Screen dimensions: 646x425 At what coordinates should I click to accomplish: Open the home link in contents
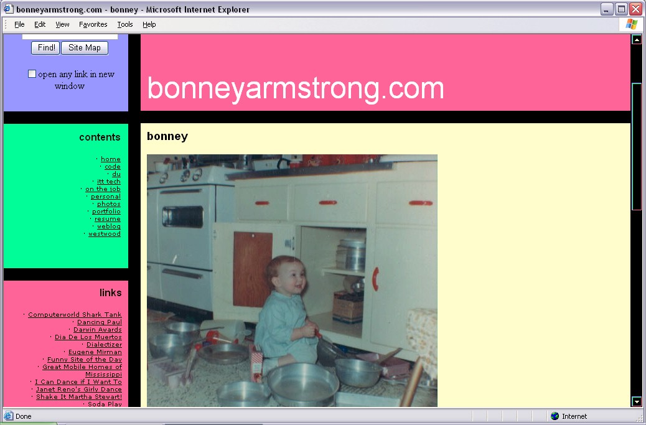111,159
